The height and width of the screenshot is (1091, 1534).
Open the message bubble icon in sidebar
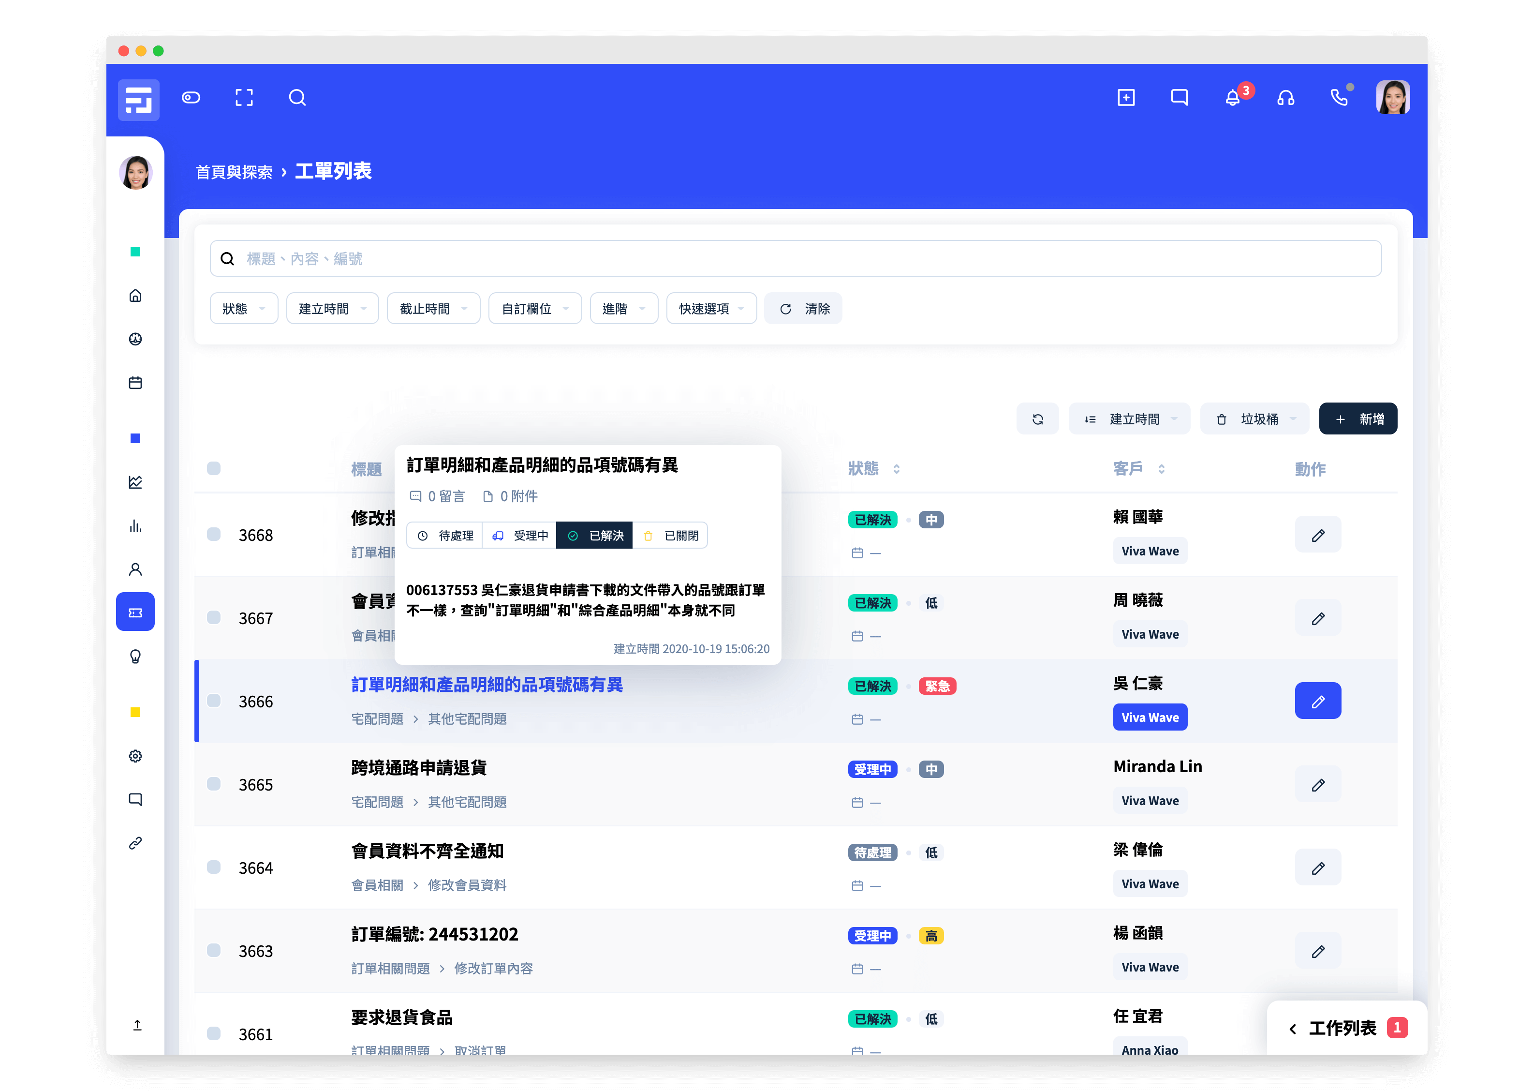click(x=135, y=799)
